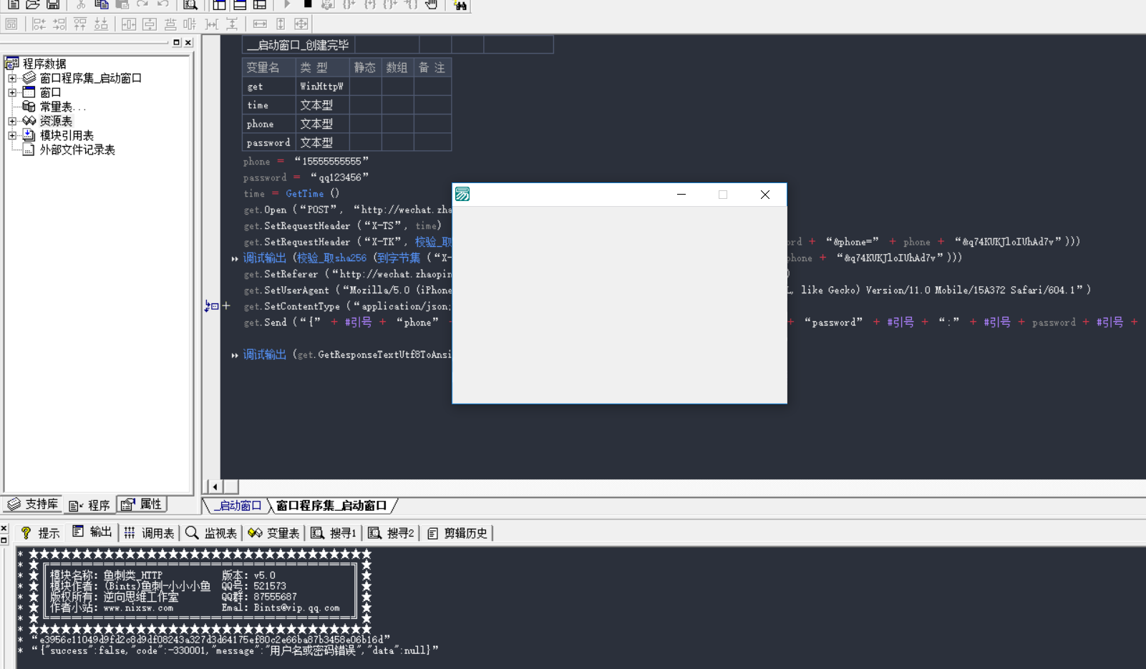Click the 校验_取sha256 function link

[331, 258]
